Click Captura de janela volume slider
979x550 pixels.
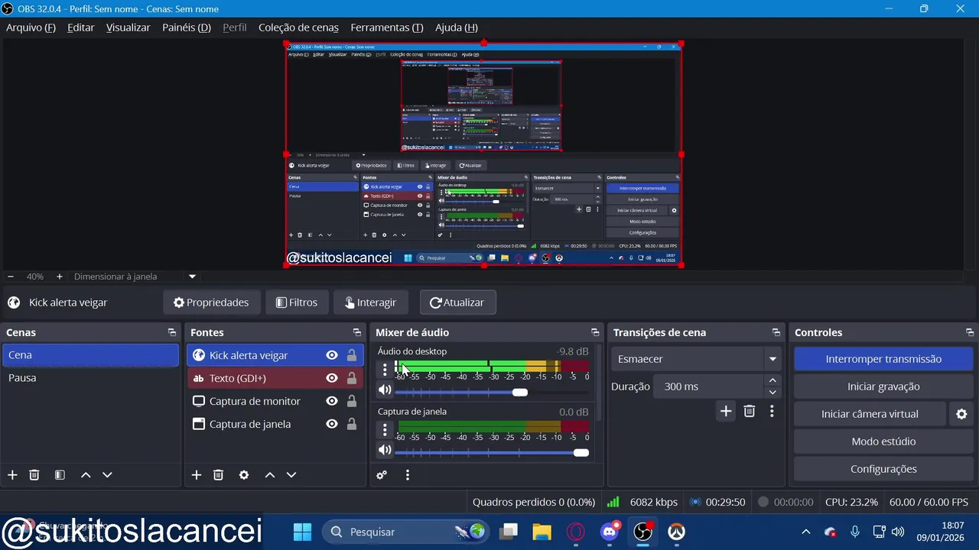coord(492,452)
